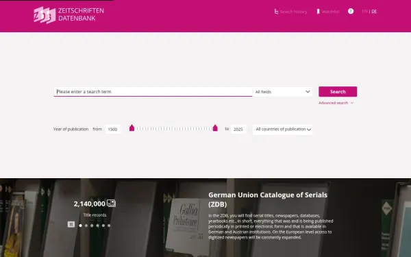Viewport: 411px width, 257px height.
Task: Click the 'to' year field showing 2025
Action: (x=238, y=129)
